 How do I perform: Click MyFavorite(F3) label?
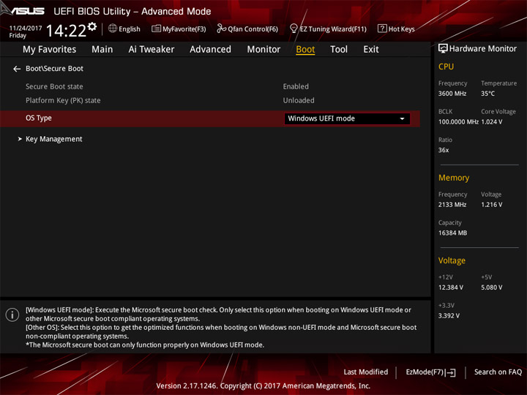click(x=184, y=29)
